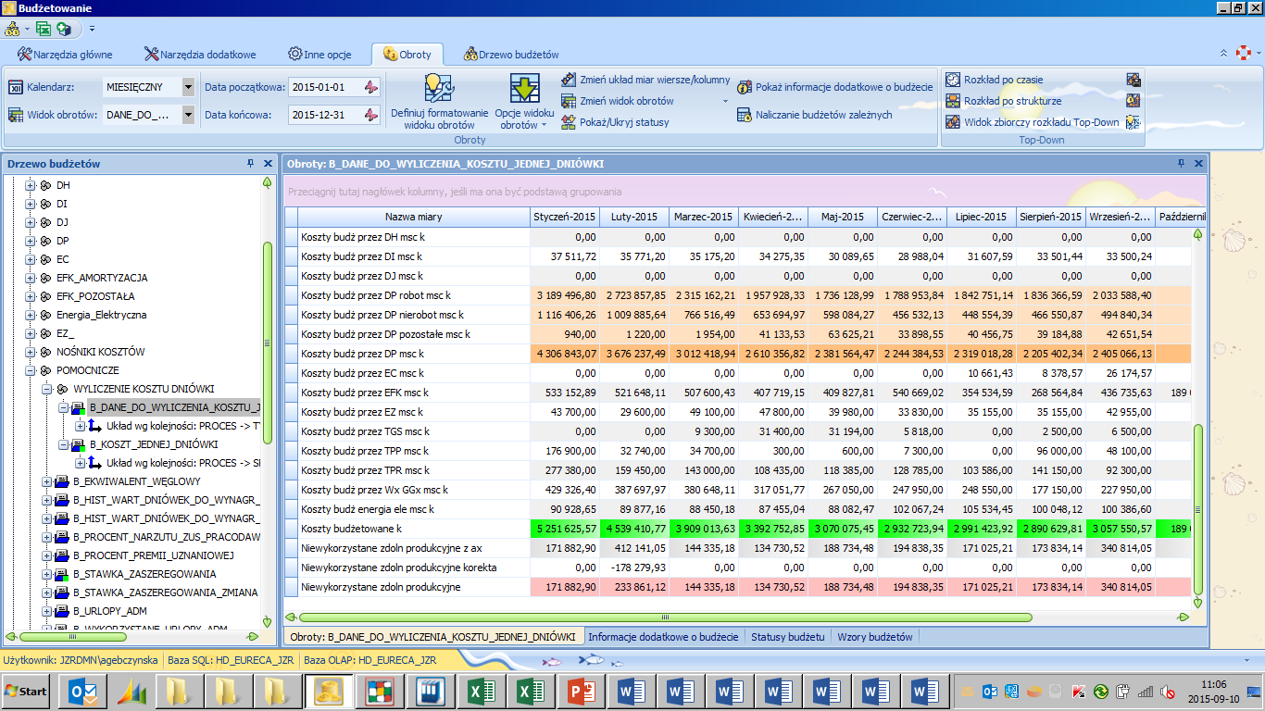The width and height of the screenshot is (1265, 711).
Task: Click the green plus cube quick access icon
Action: 64,29
